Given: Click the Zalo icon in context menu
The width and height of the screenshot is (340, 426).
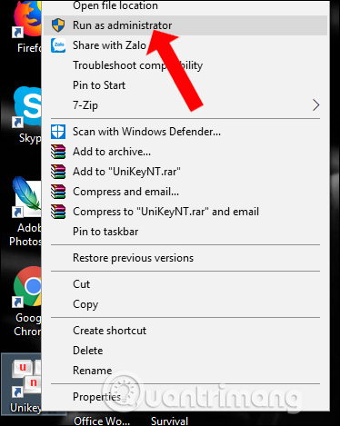Looking at the screenshot, I should [x=58, y=45].
